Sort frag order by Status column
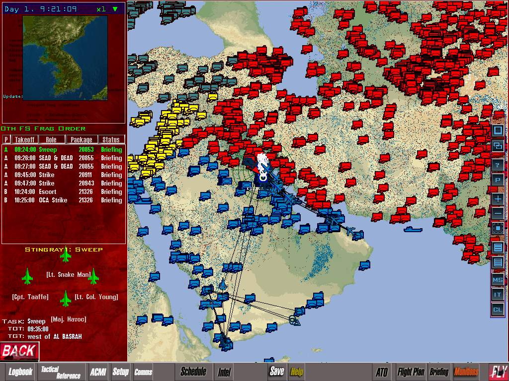This screenshot has height=381, width=509. 111,139
